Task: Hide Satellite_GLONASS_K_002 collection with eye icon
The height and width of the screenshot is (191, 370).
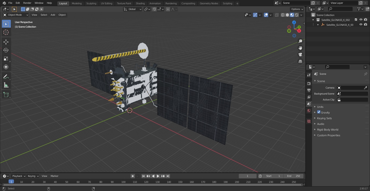Action: (x=361, y=20)
